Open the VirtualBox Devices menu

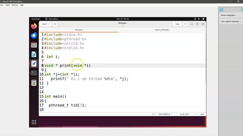tap(15, 5)
